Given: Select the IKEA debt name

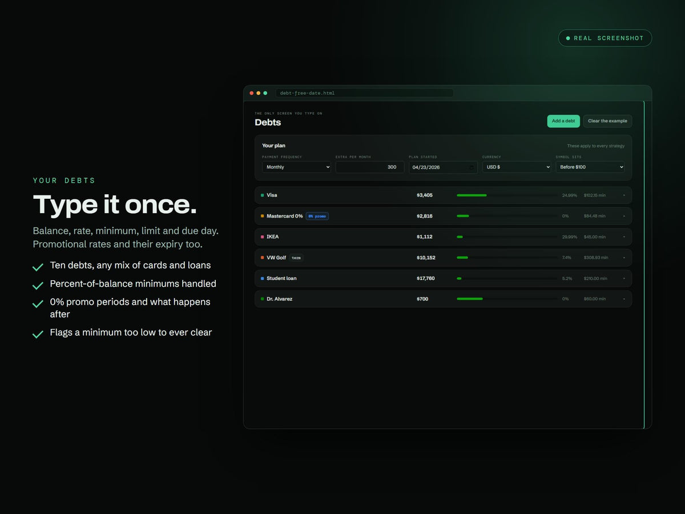Looking at the screenshot, I should coord(273,236).
